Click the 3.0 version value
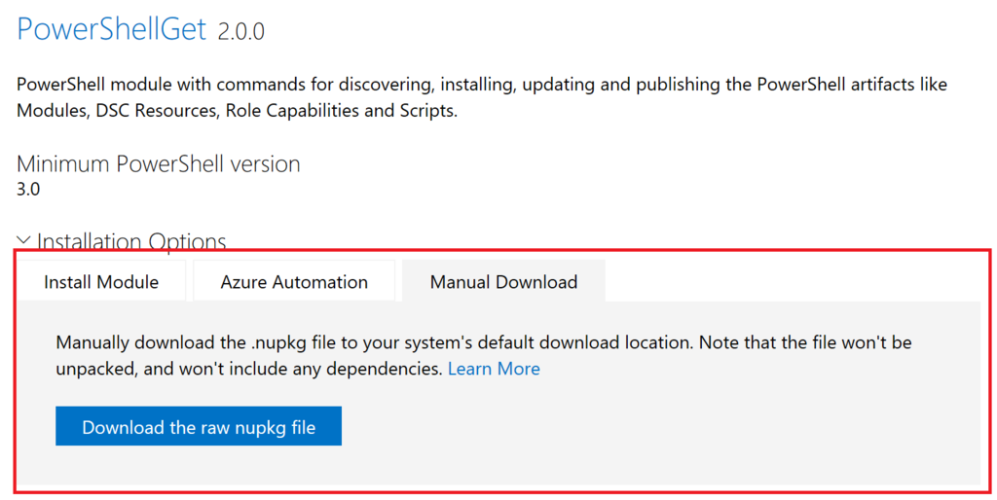 pos(28,190)
